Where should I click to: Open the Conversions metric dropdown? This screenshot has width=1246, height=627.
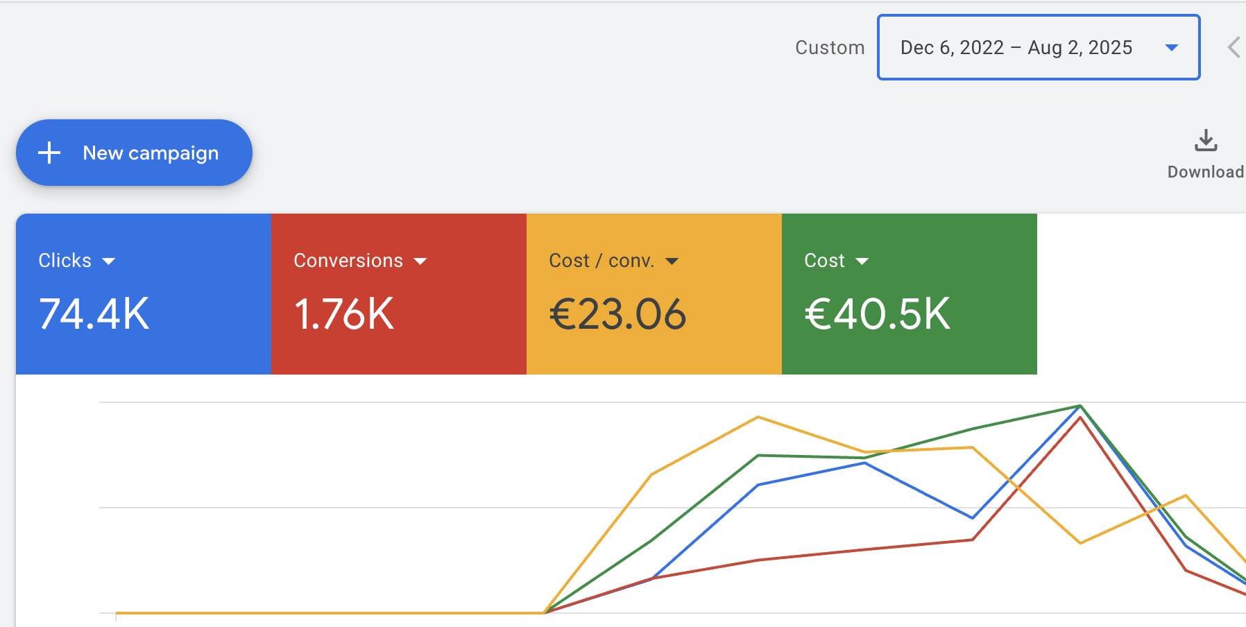point(360,261)
